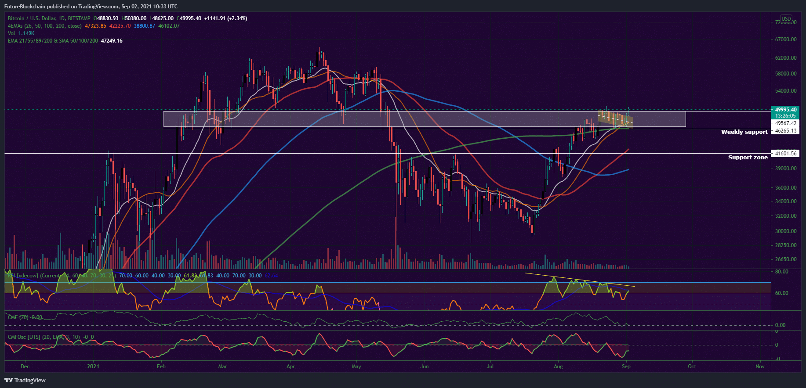
Task: Click the 47249.16 indicator value
Action: [x=112, y=41]
